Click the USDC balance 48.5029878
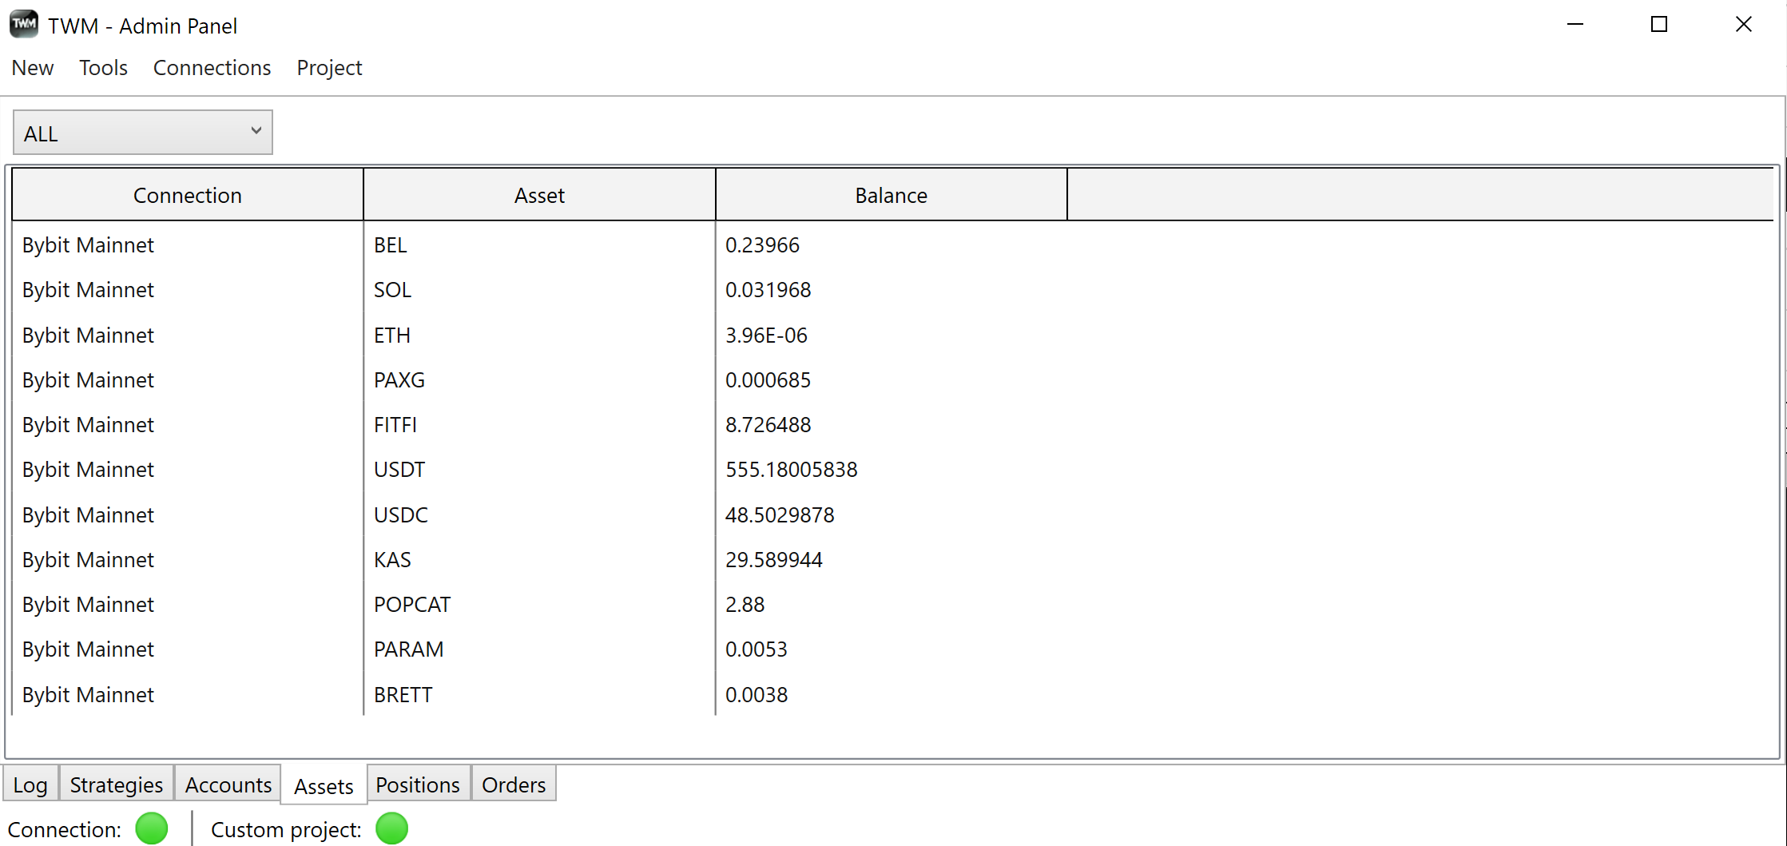 pyautogui.click(x=780, y=515)
